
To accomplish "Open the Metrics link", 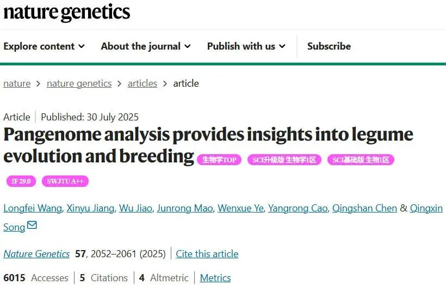I will [215, 278].
